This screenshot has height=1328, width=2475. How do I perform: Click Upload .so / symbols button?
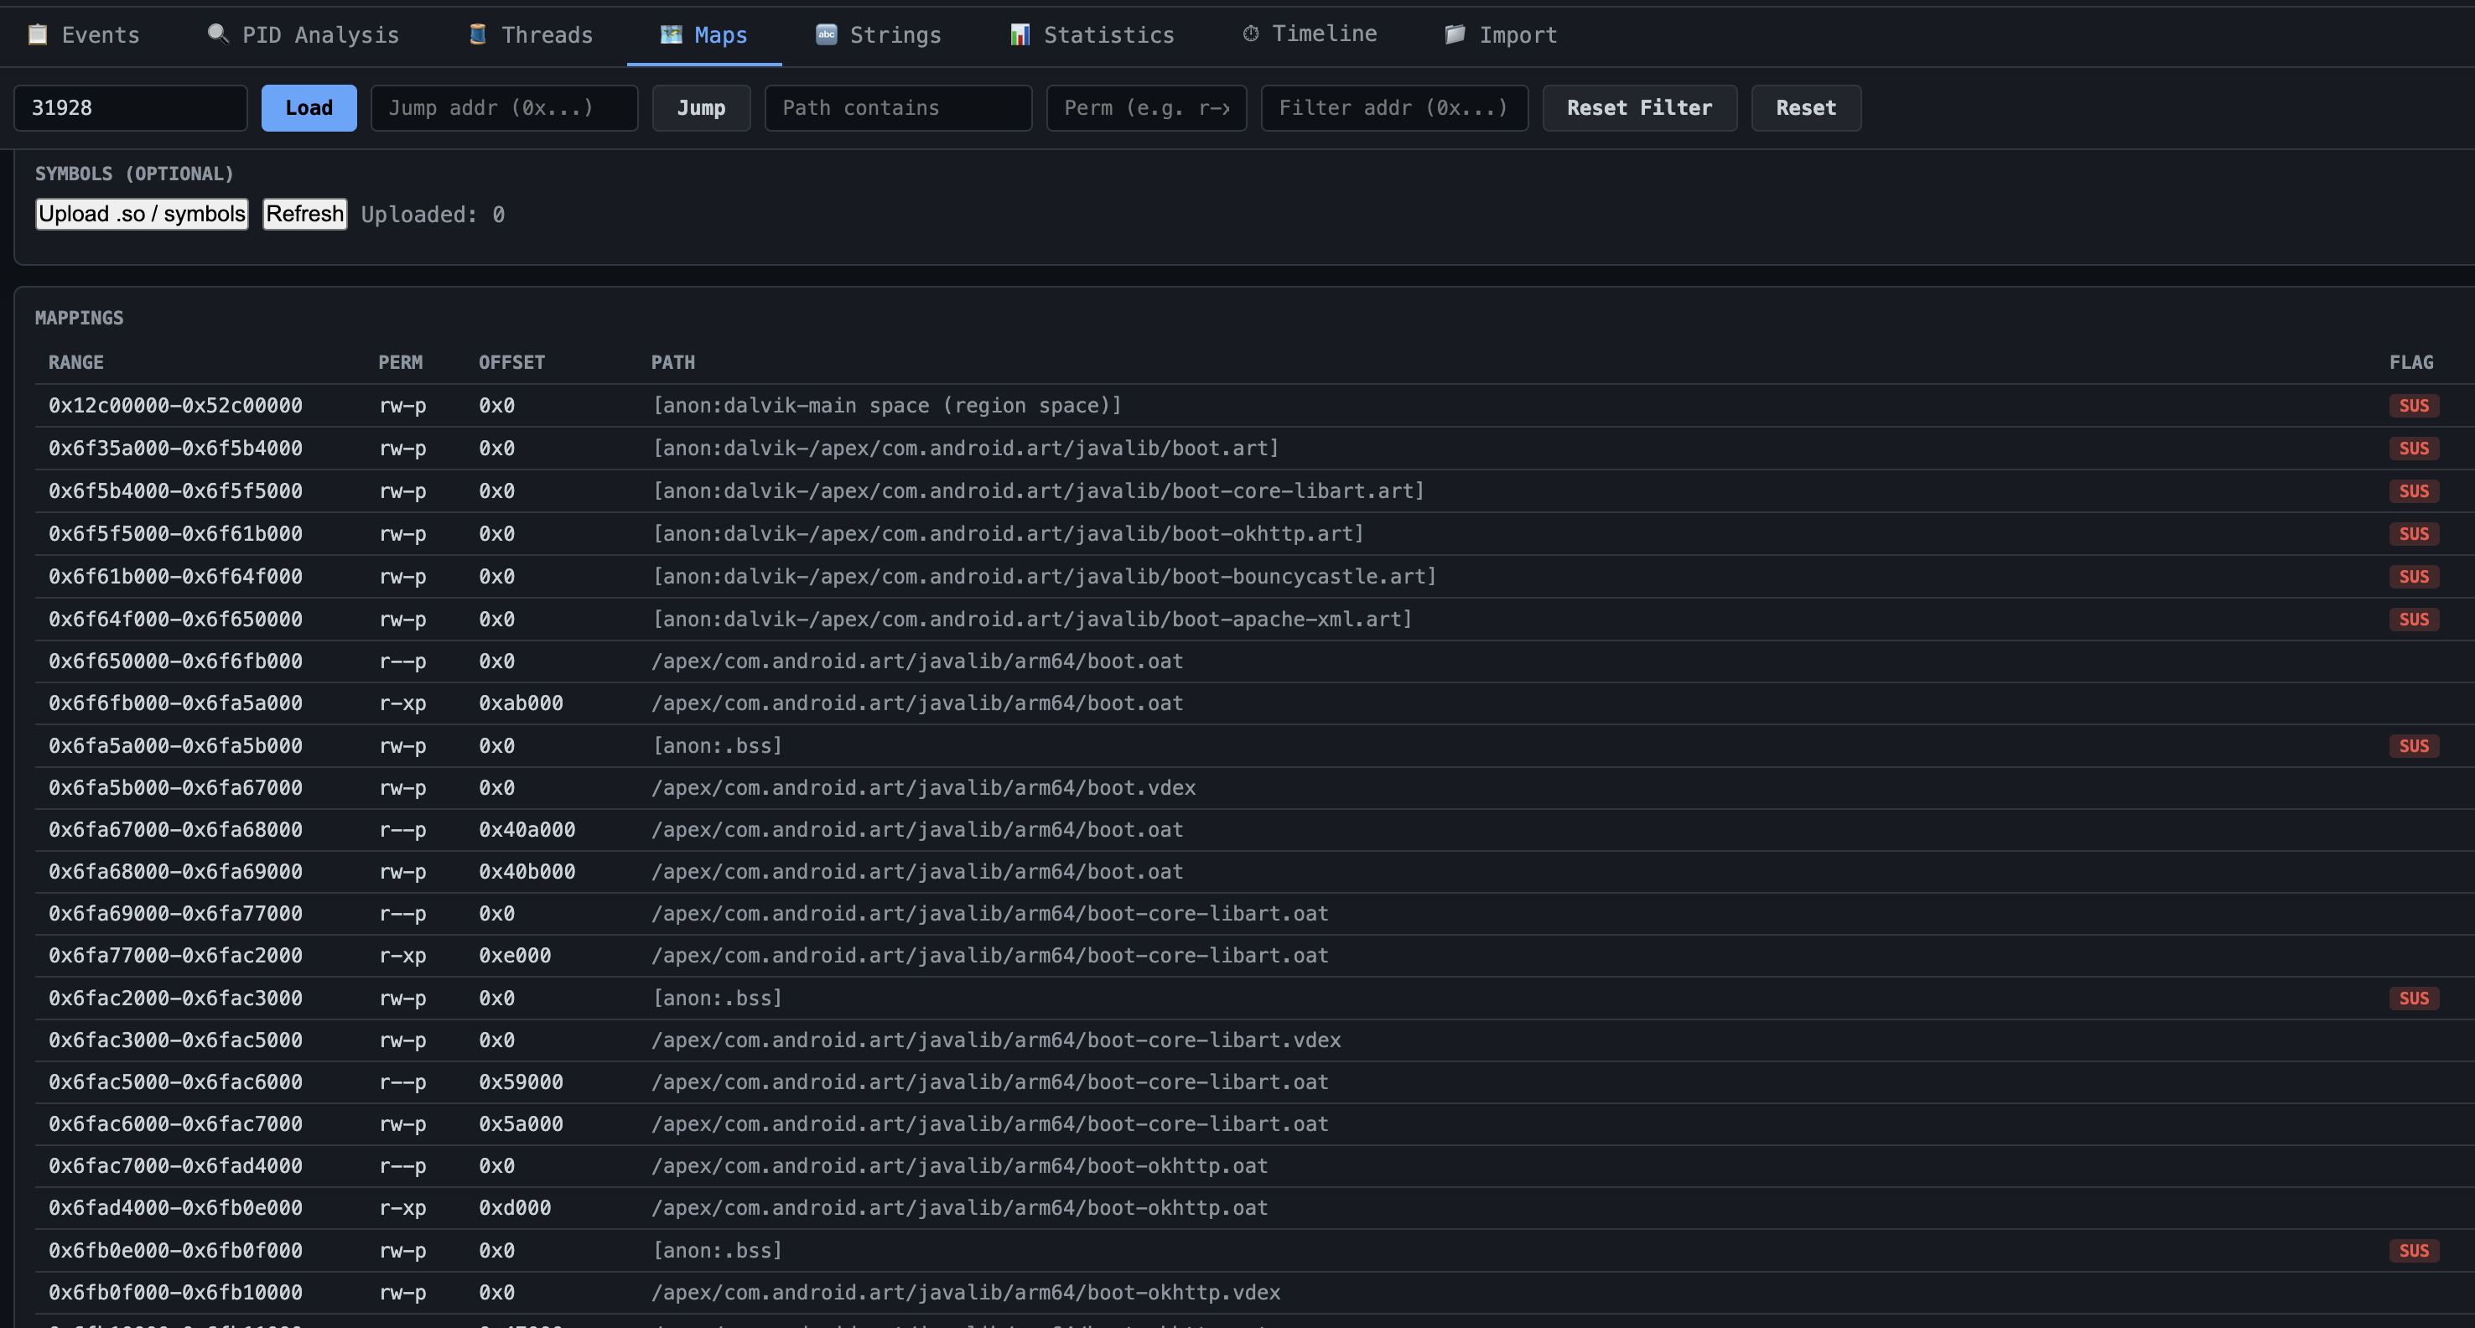click(141, 213)
